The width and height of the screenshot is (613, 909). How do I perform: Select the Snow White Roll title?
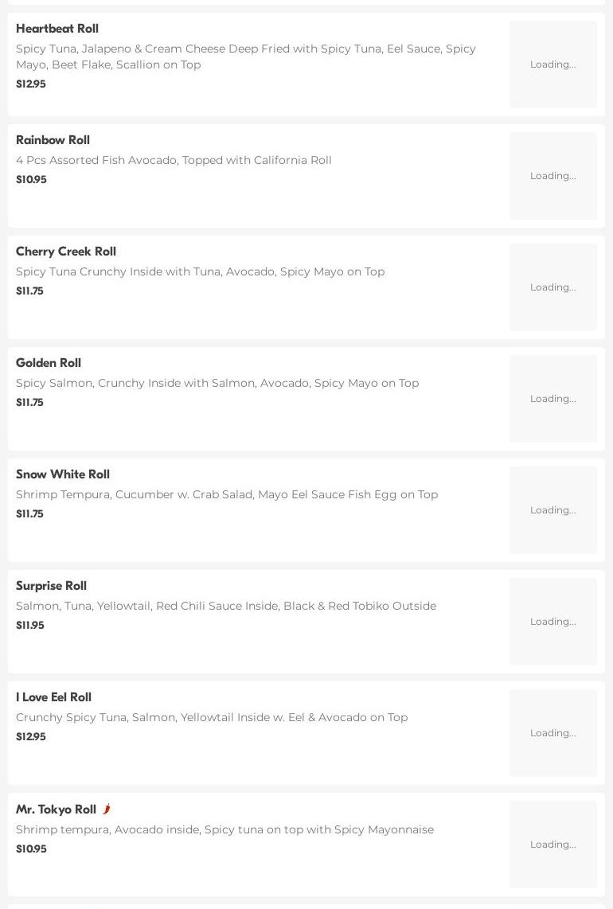(x=63, y=474)
